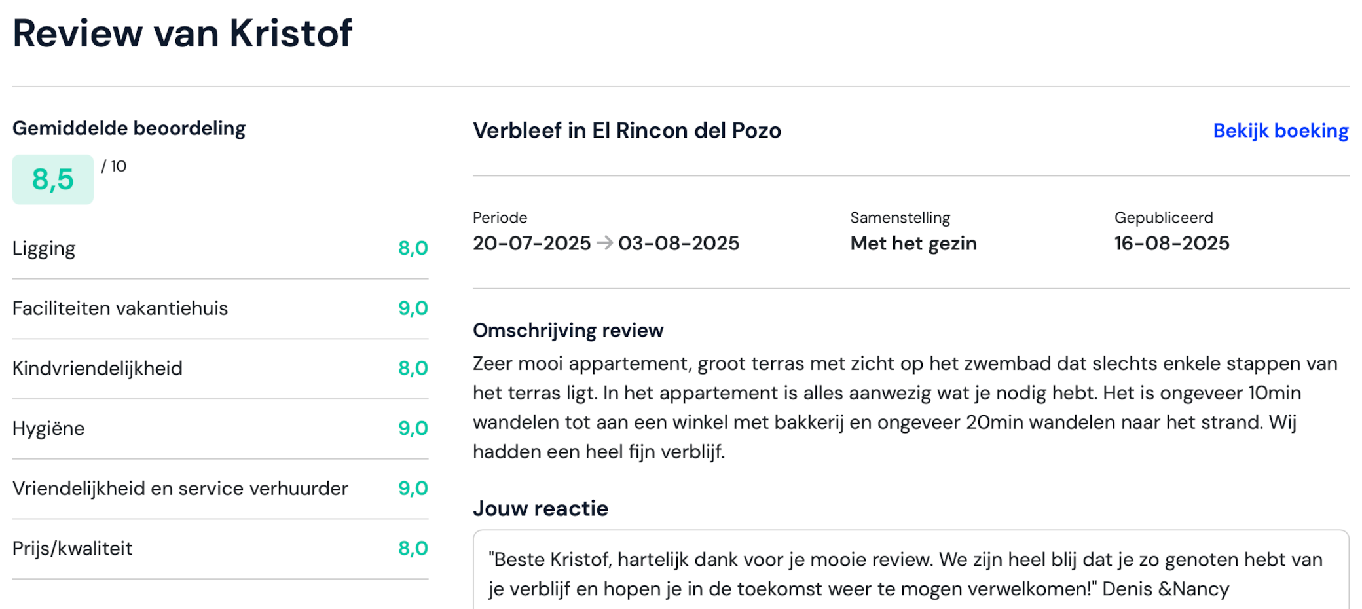Click the Jouw reactie text field
Screen dimensions: 1362x609
pos(911,570)
